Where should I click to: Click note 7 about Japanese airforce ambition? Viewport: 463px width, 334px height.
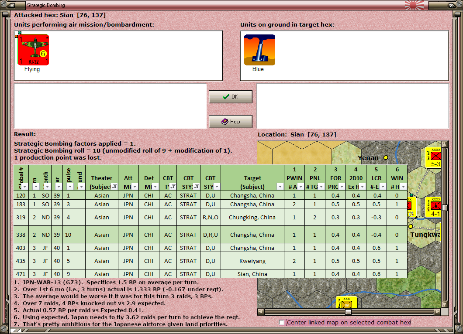point(121,324)
